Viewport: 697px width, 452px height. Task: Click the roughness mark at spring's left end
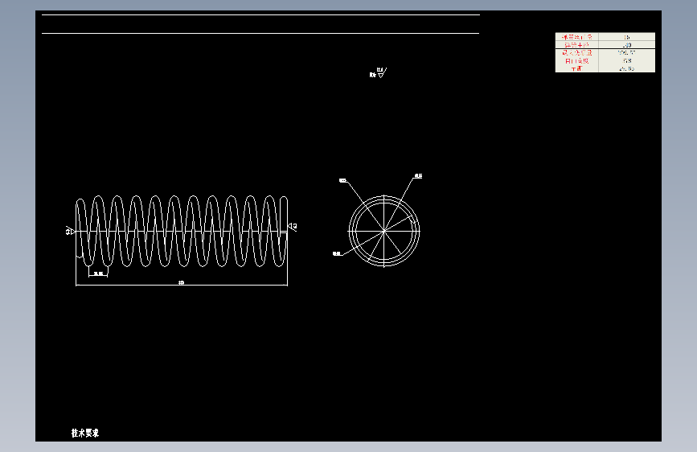tap(70, 231)
